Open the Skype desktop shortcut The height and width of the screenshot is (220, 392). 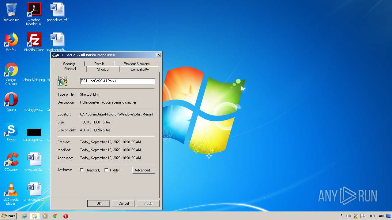click(x=11, y=132)
